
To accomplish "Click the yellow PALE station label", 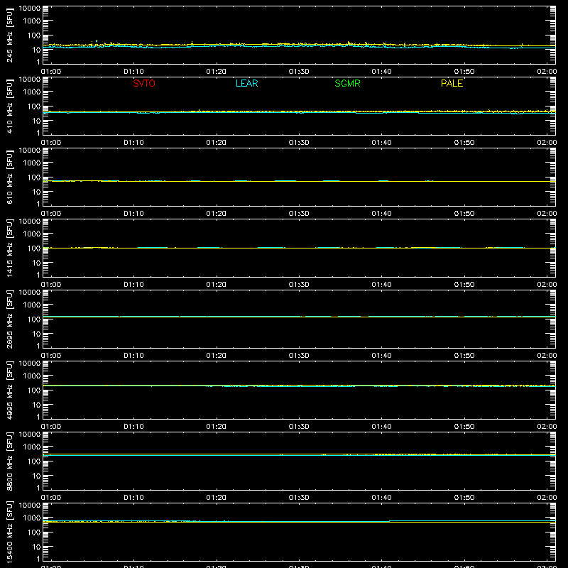I will (452, 83).
